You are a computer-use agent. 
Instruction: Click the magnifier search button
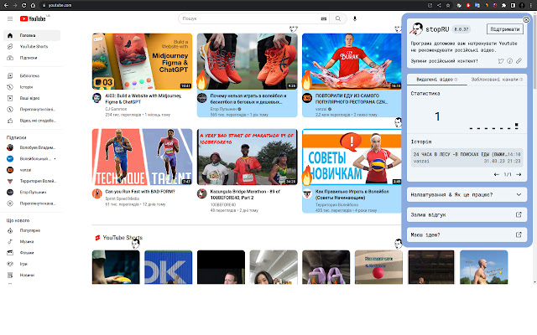click(338, 18)
